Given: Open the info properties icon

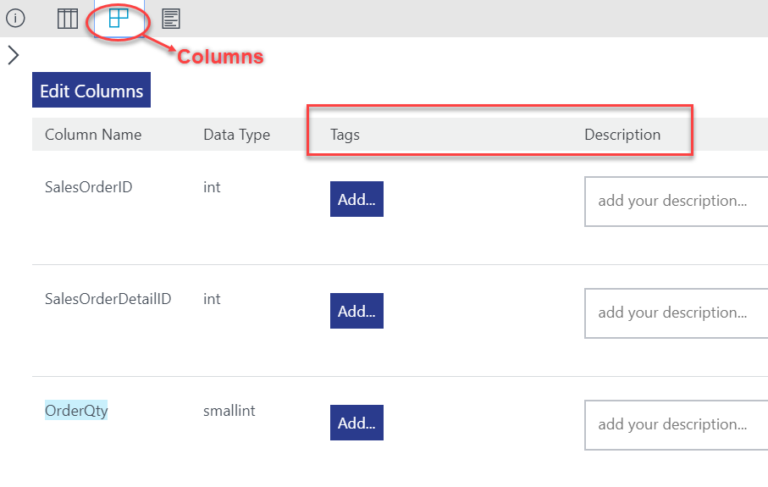Looking at the screenshot, I should [x=15, y=18].
